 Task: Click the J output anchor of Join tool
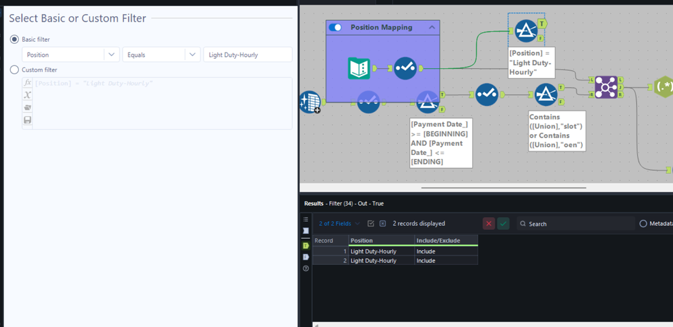[621, 87]
